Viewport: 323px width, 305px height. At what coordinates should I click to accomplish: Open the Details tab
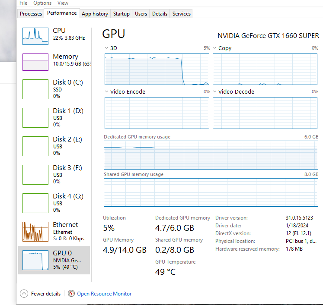(x=160, y=13)
